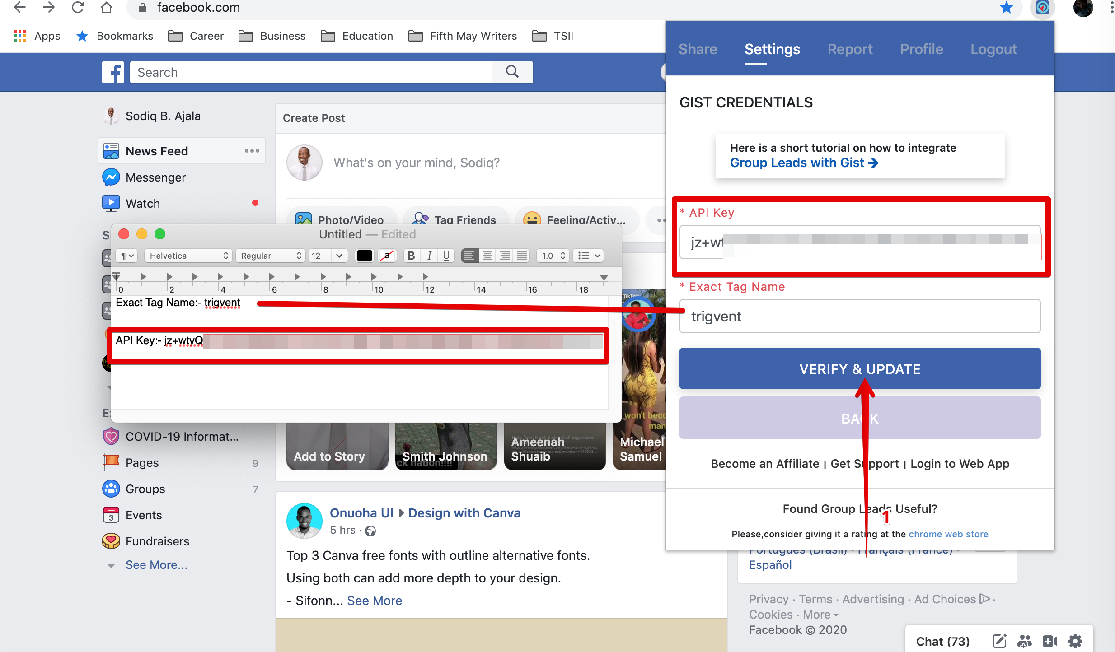Screen dimensions: 1115x652
Task: Click the bookmark star in the address bar
Action: tap(1006, 8)
